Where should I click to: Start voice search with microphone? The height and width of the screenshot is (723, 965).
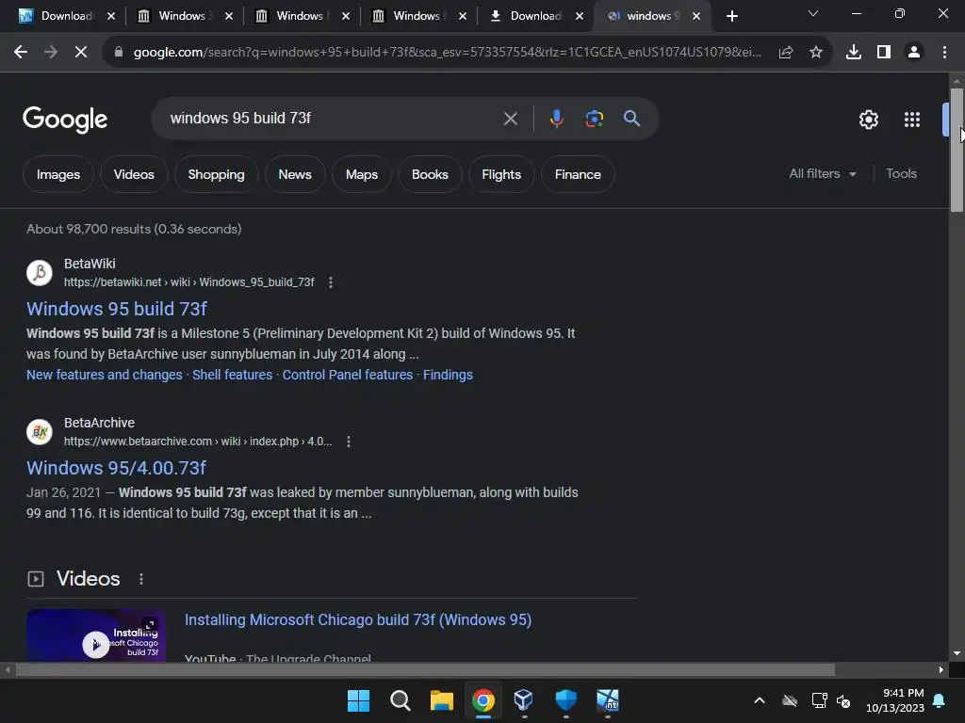click(x=556, y=118)
